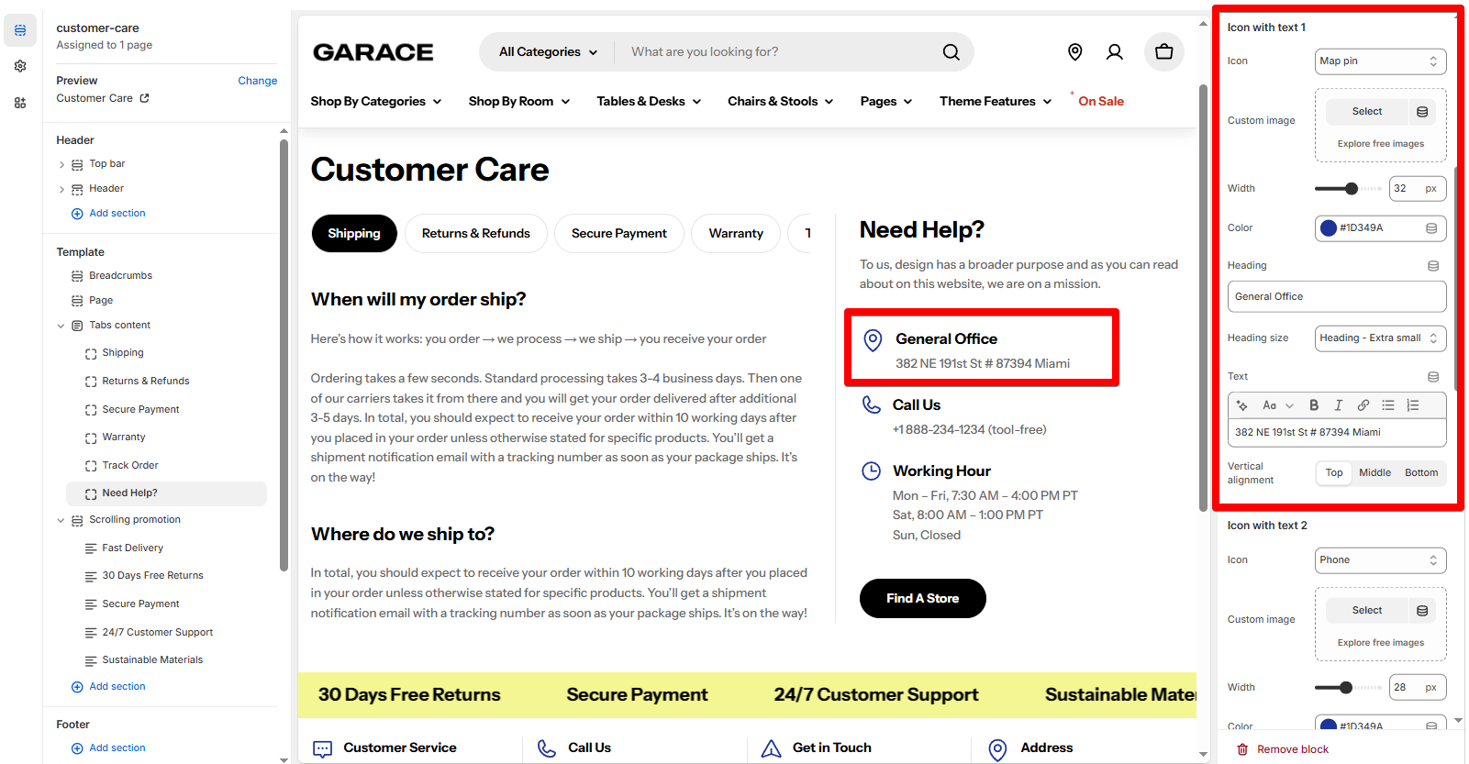Click the external link icon beside Customer Care preview
Screen dimensions: 1469x764
coord(144,98)
